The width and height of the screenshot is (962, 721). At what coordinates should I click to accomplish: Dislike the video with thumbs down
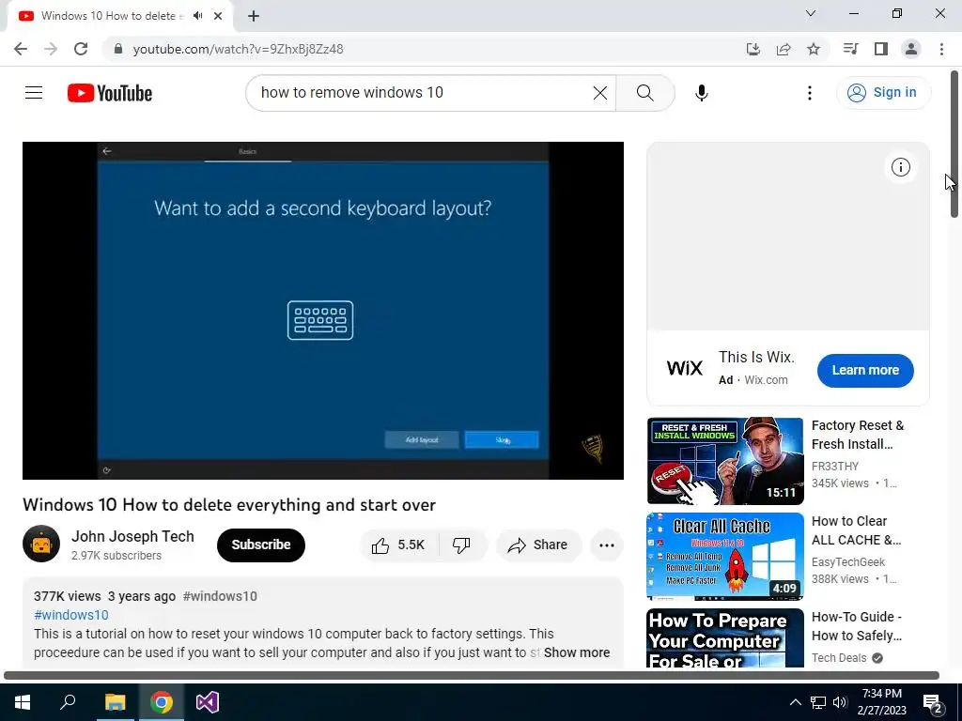(x=461, y=545)
